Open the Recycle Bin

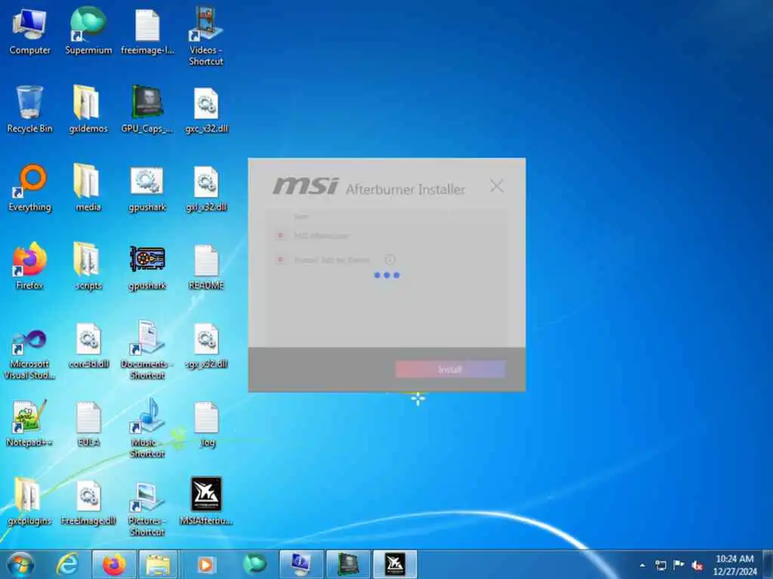[x=29, y=109]
